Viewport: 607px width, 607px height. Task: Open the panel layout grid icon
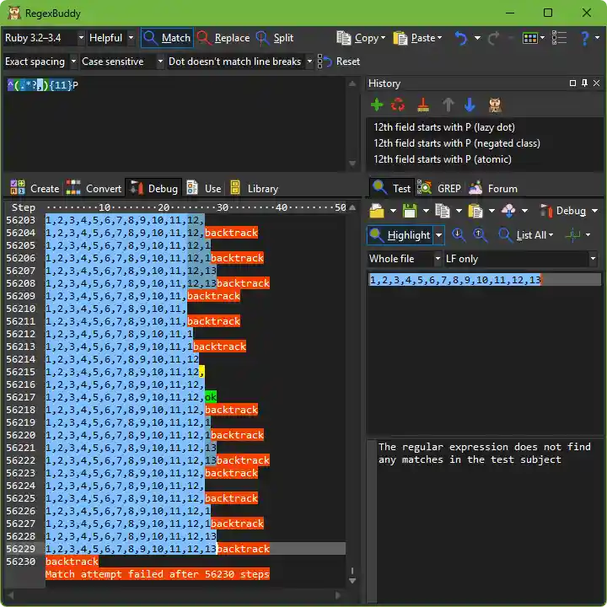click(530, 38)
